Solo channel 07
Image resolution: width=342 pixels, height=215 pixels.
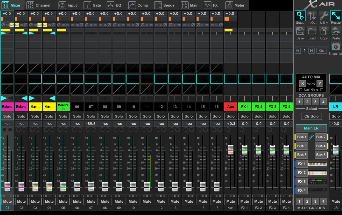coord(91,116)
